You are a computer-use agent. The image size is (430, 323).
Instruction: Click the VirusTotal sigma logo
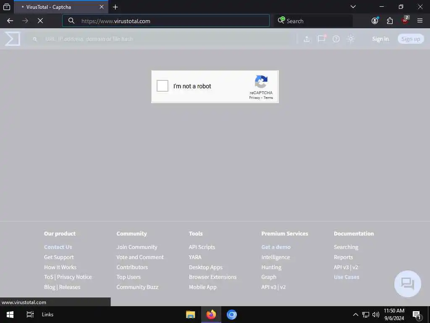[x=13, y=39]
